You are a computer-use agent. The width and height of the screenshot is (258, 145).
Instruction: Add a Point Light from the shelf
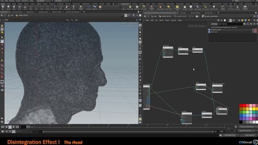pos(130,7)
